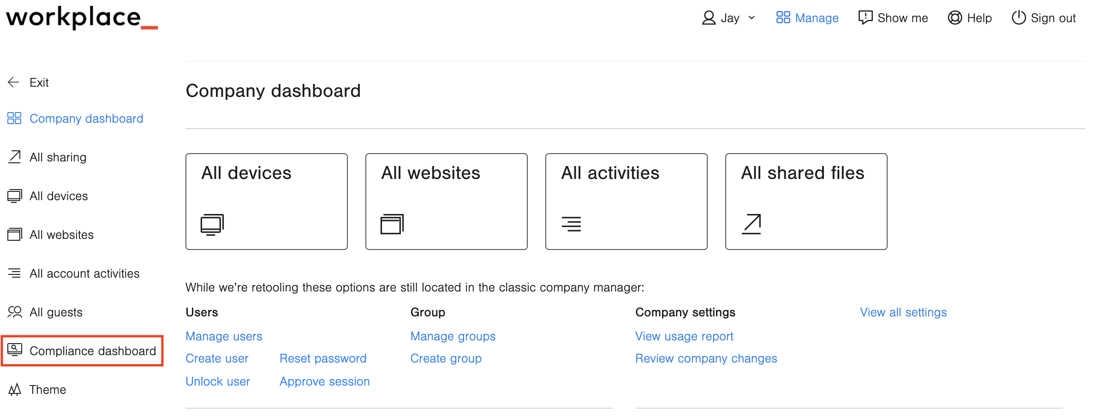Click the Show me speech bubble icon

click(x=865, y=18)
